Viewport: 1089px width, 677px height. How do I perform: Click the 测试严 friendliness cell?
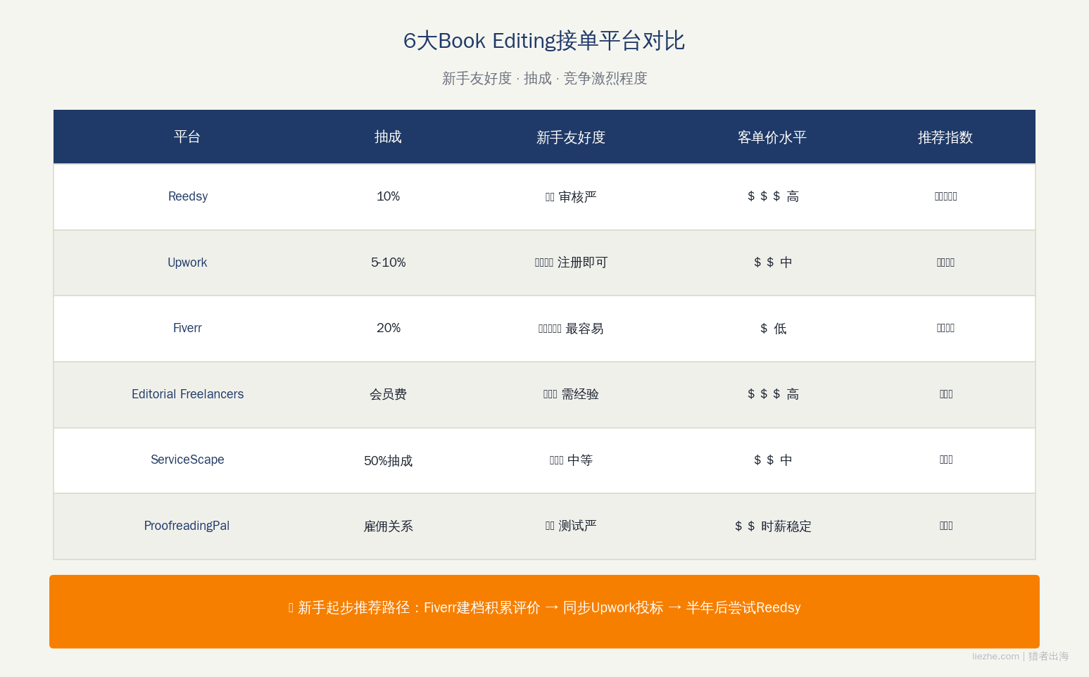[571, 526]
